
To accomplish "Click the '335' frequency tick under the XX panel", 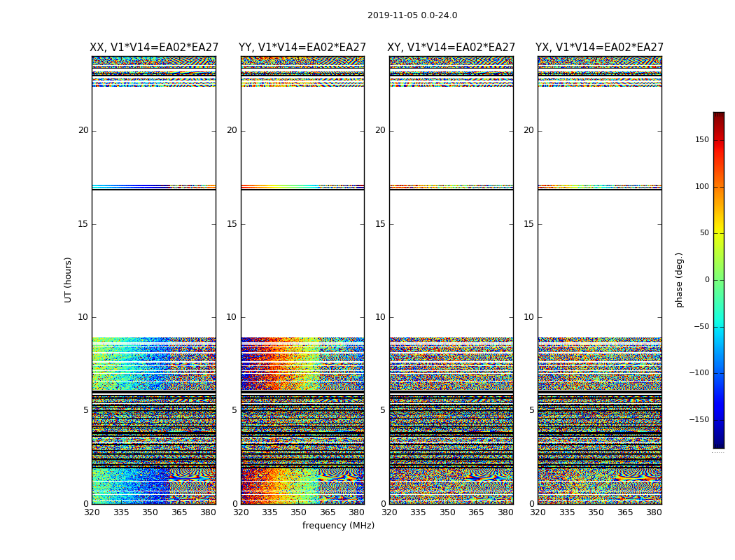I will click(x=121, y=512).
